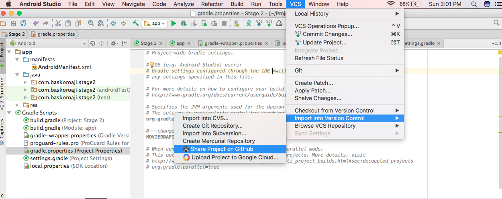Image resolution: width=502 pixels, height=199 pixels.
Task: Switch to the Stage 2 editor tab
Action: 148,43
